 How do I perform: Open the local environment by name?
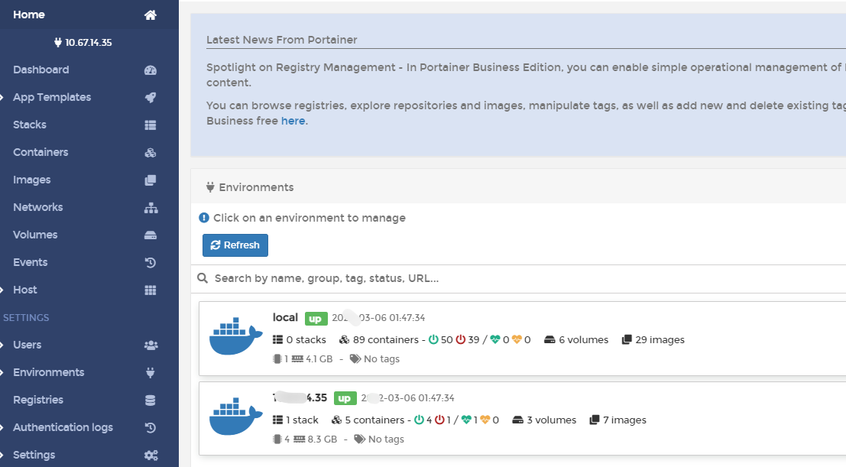(285, 317)
